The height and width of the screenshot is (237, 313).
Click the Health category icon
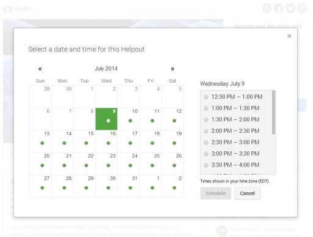[8, 9]
